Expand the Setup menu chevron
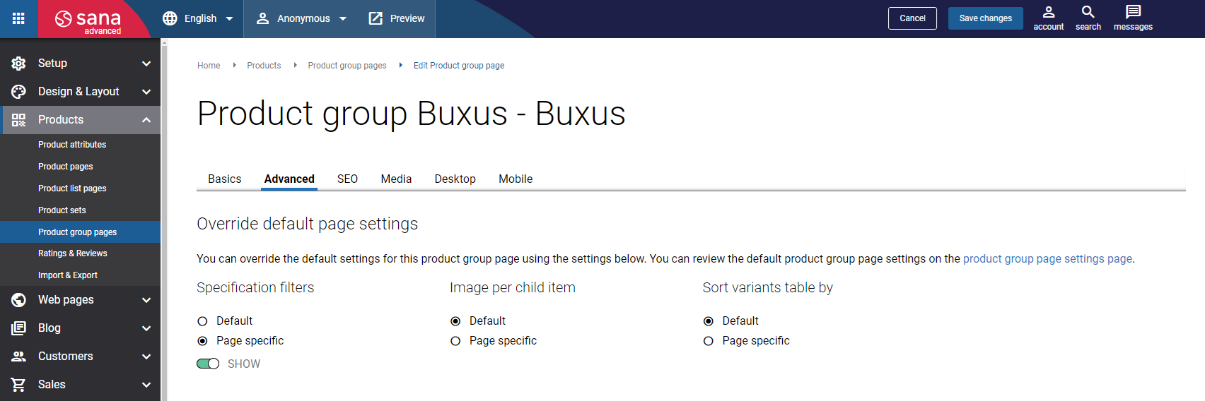1205x401 pixels. point(146,64)
